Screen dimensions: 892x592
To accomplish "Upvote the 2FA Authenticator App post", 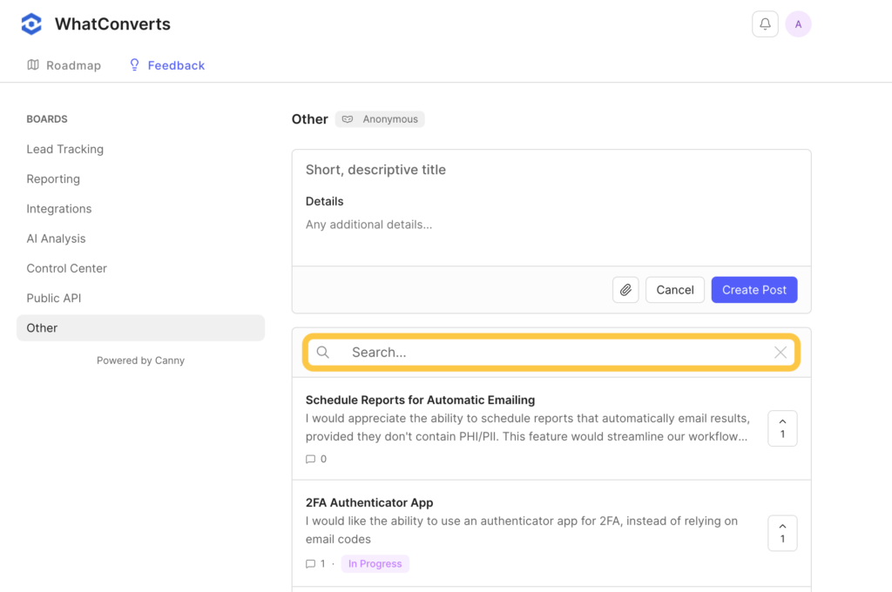I will click(x=781, y=533).
